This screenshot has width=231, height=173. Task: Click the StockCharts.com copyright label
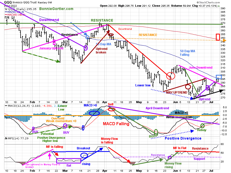click(x=208, y=2)
